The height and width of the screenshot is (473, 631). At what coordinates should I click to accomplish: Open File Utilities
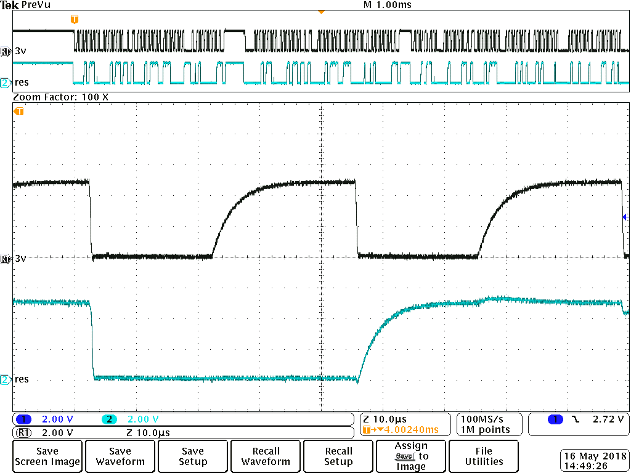484,456
